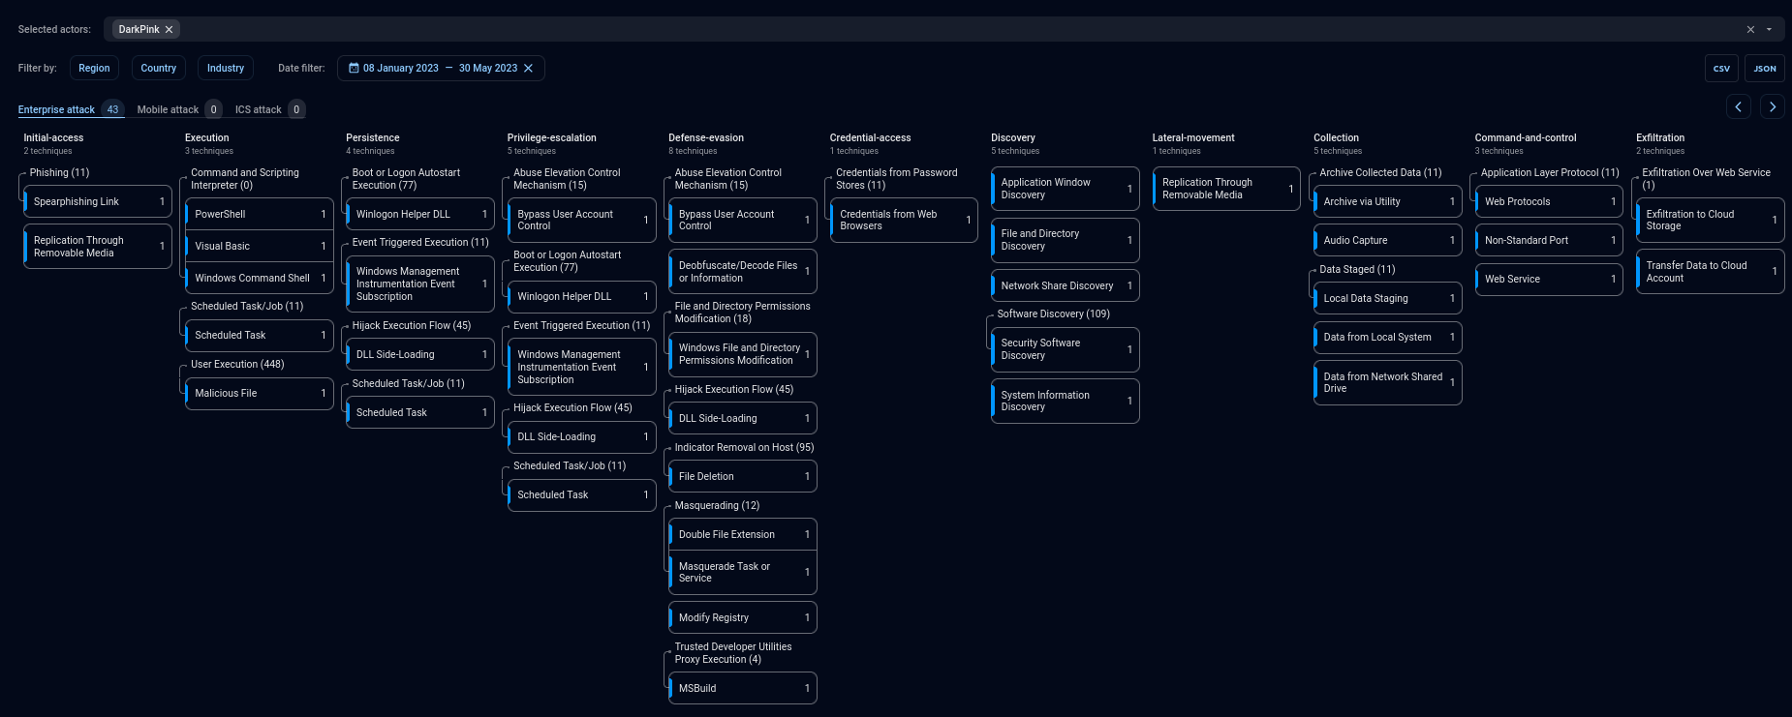Open the Modify Registry technique
The width and height of the screenshot is (1792, 717).
pos(743,617)
